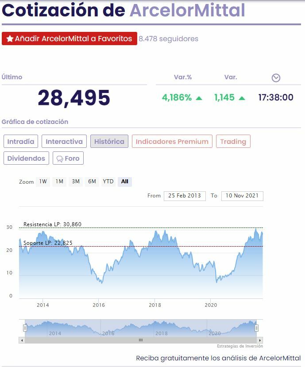Click the navigator scrollbar left arrow
This screenshot has width=305, height=367.
pyautogui.click(x=22, y=340)
